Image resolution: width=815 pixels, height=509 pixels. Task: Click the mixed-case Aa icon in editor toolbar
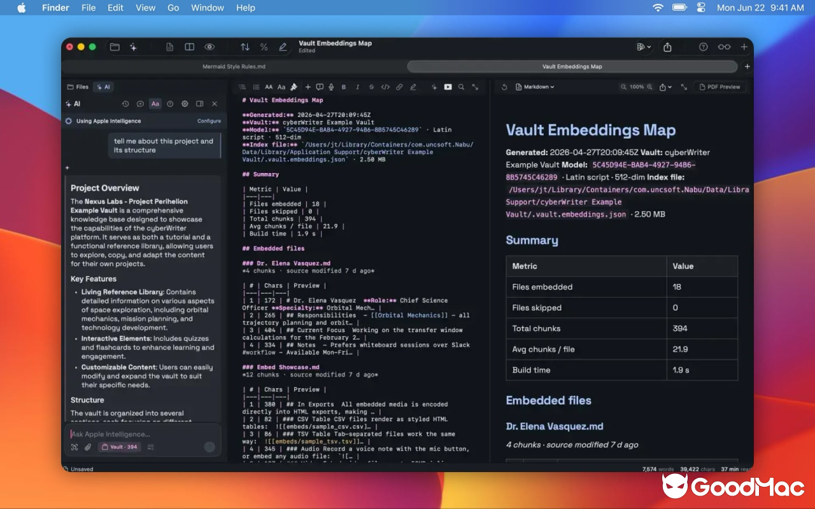click(x=281, y=87)
